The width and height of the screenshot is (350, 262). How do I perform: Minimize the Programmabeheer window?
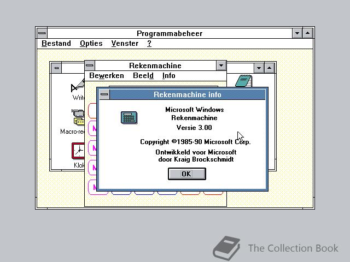[x=297, y=33]
